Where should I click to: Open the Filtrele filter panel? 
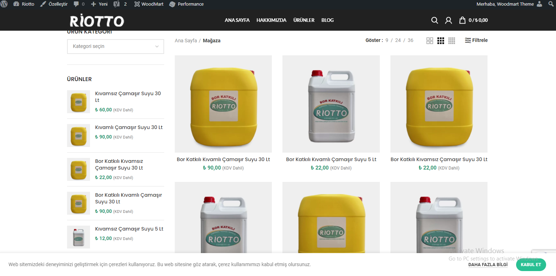tap(476, 40)
